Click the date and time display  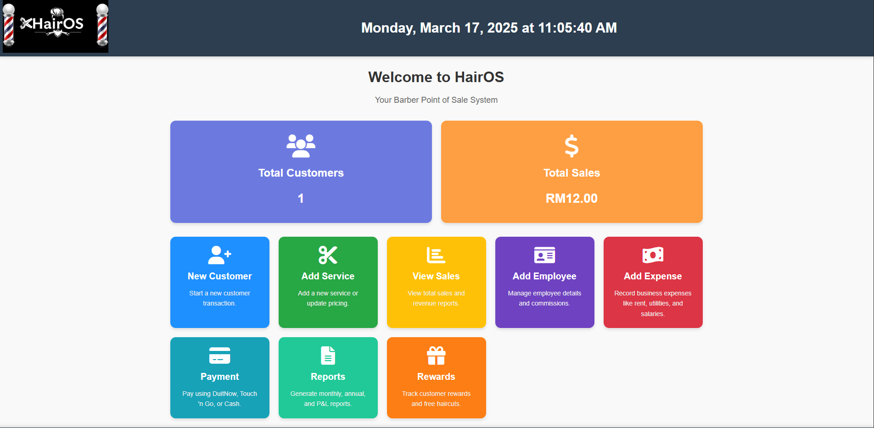(x=488, y=28)
